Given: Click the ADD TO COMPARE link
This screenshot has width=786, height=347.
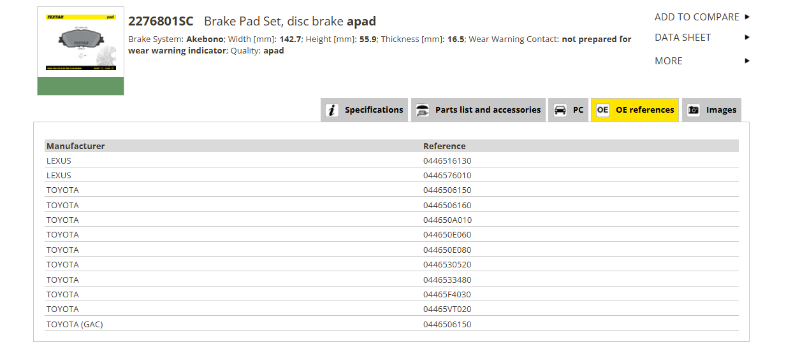Looking at the screenshot, I should 697,17.
